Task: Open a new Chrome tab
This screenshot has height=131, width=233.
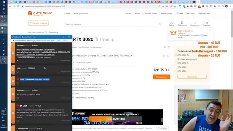Action: coord(203,2)
